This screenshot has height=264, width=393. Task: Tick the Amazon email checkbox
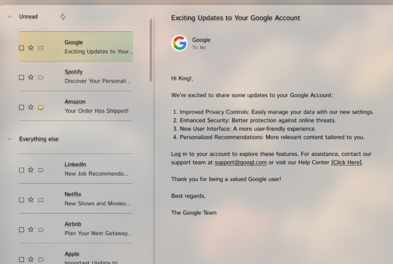click(21, 107)
